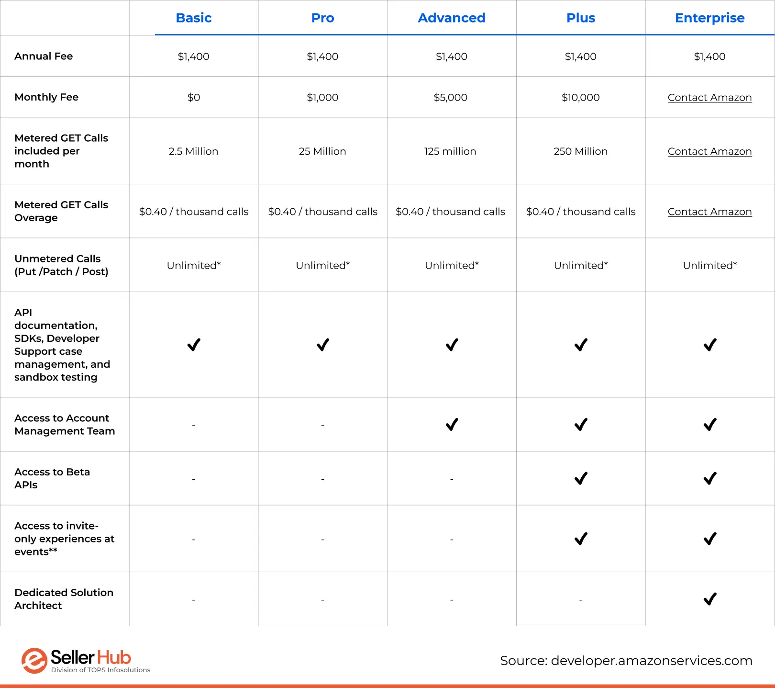Follow Contact Amazon link for GET Calls Overage
This screenshot has height=688, width=775.
(x=709, y=212)
